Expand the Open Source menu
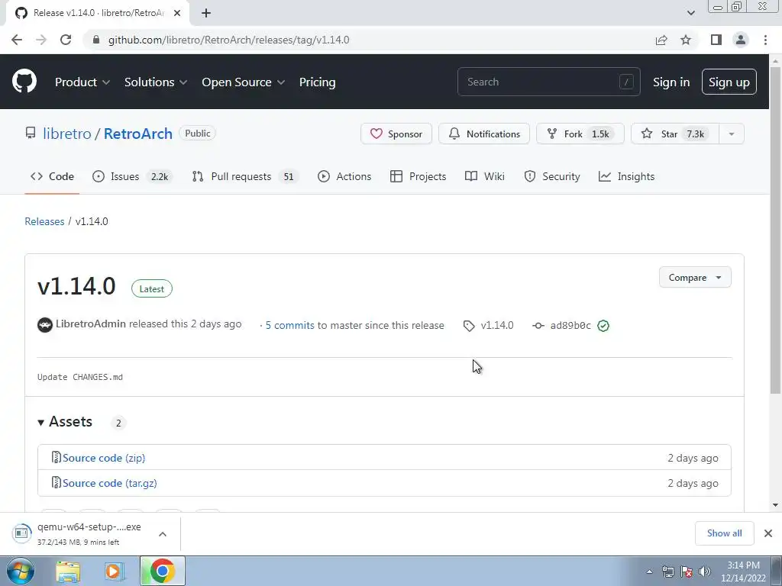Viewport: 782px width, 586px height. (244, 82)
